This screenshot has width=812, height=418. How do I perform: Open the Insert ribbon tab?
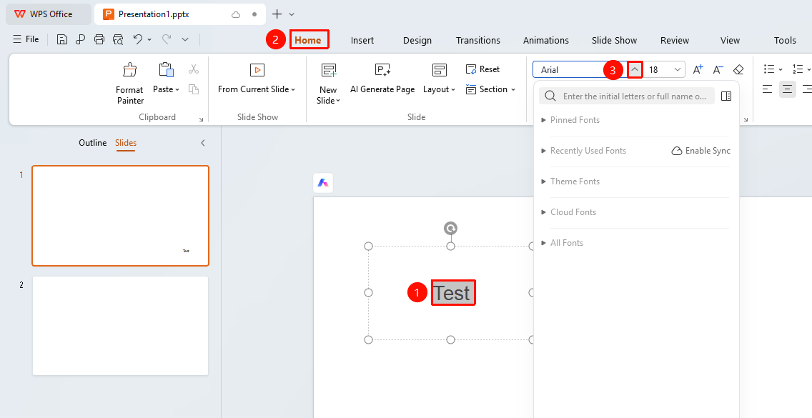pyautogui.click(x=362, y=41)
